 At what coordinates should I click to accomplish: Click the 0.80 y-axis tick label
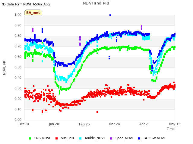[18, 36]
